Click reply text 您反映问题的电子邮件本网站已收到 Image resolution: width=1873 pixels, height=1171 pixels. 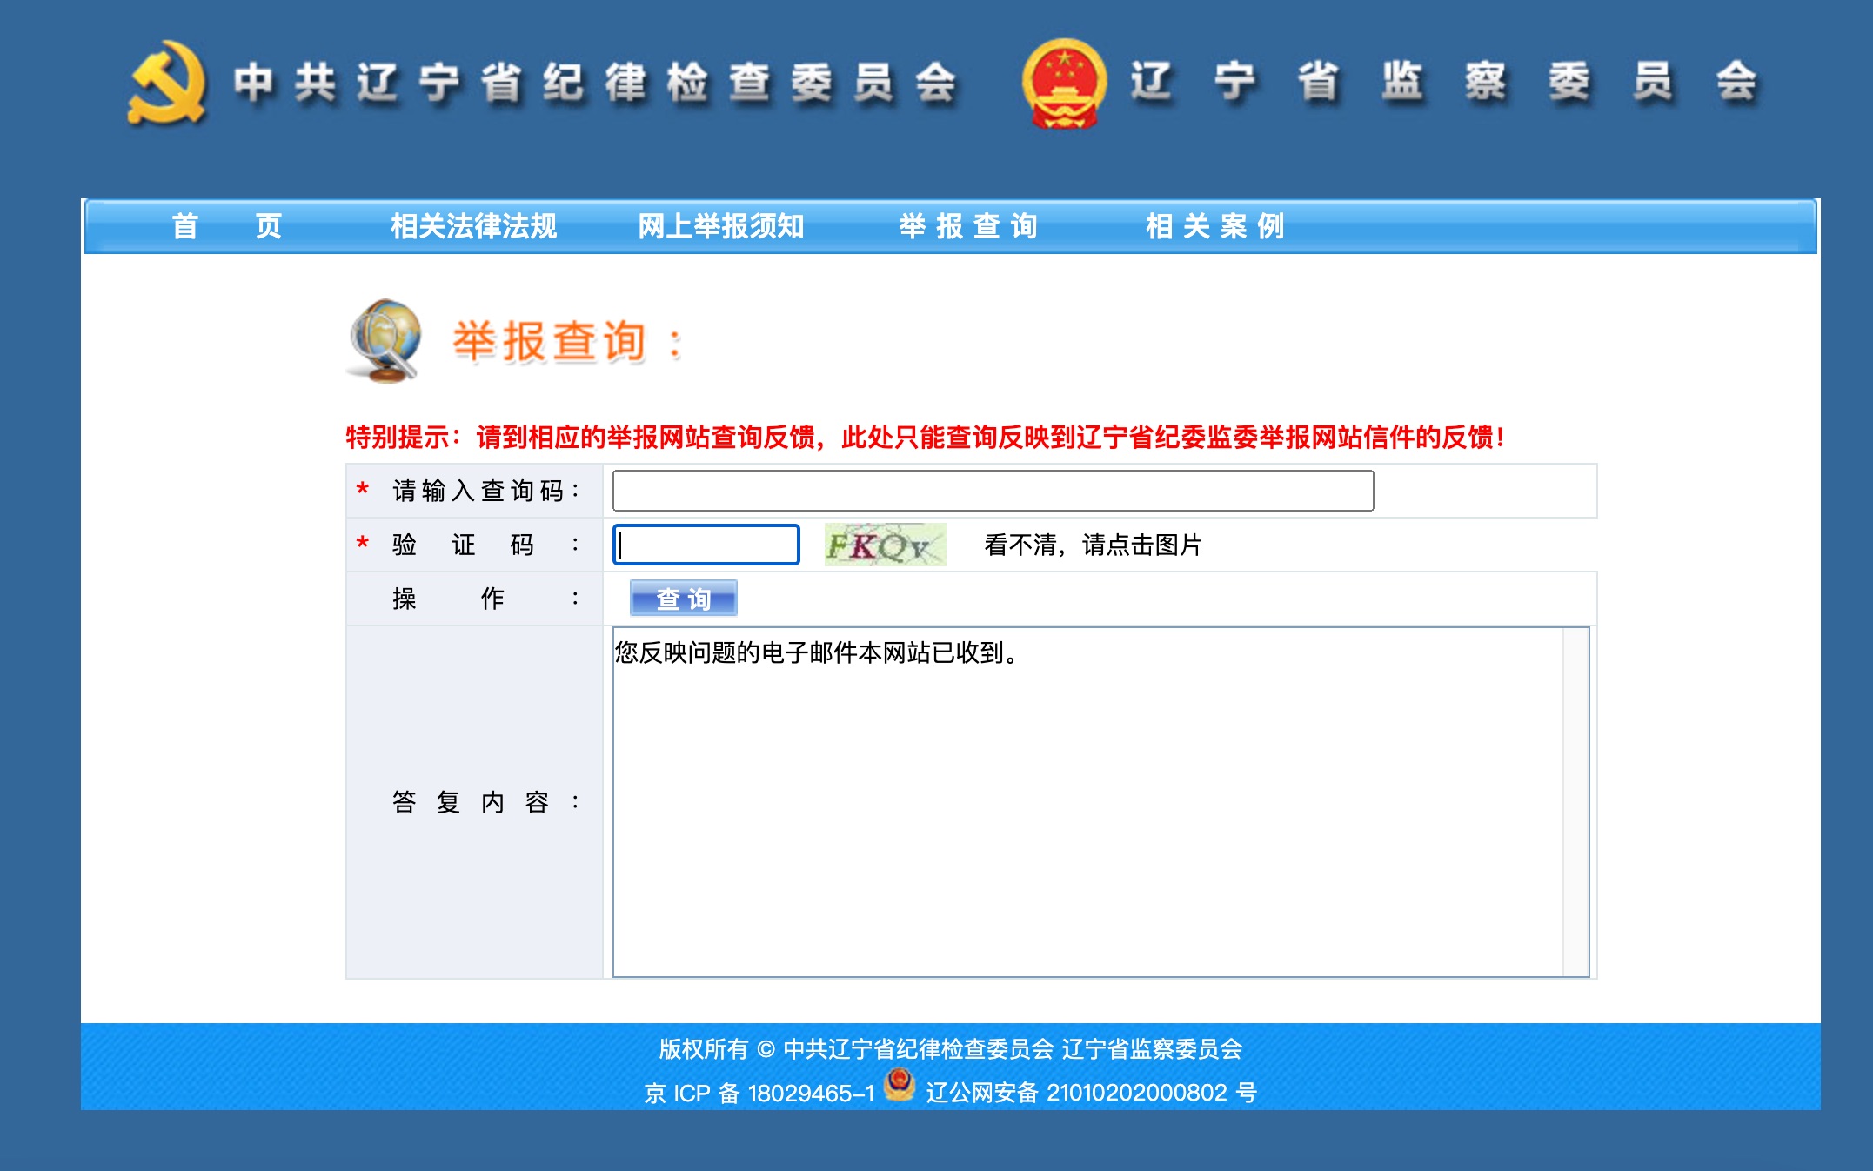[817, 652]
